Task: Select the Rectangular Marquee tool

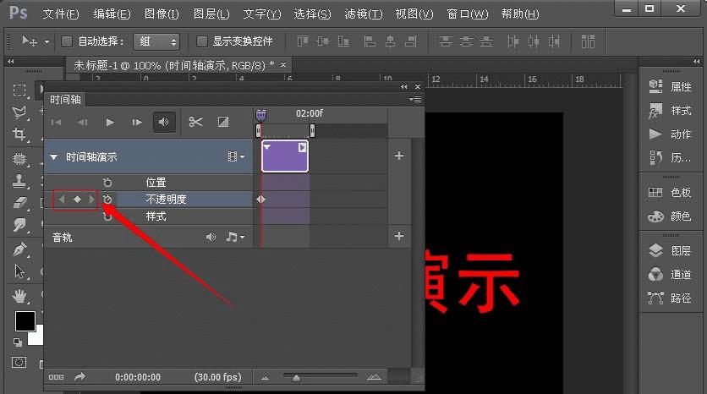Action: 19,90
